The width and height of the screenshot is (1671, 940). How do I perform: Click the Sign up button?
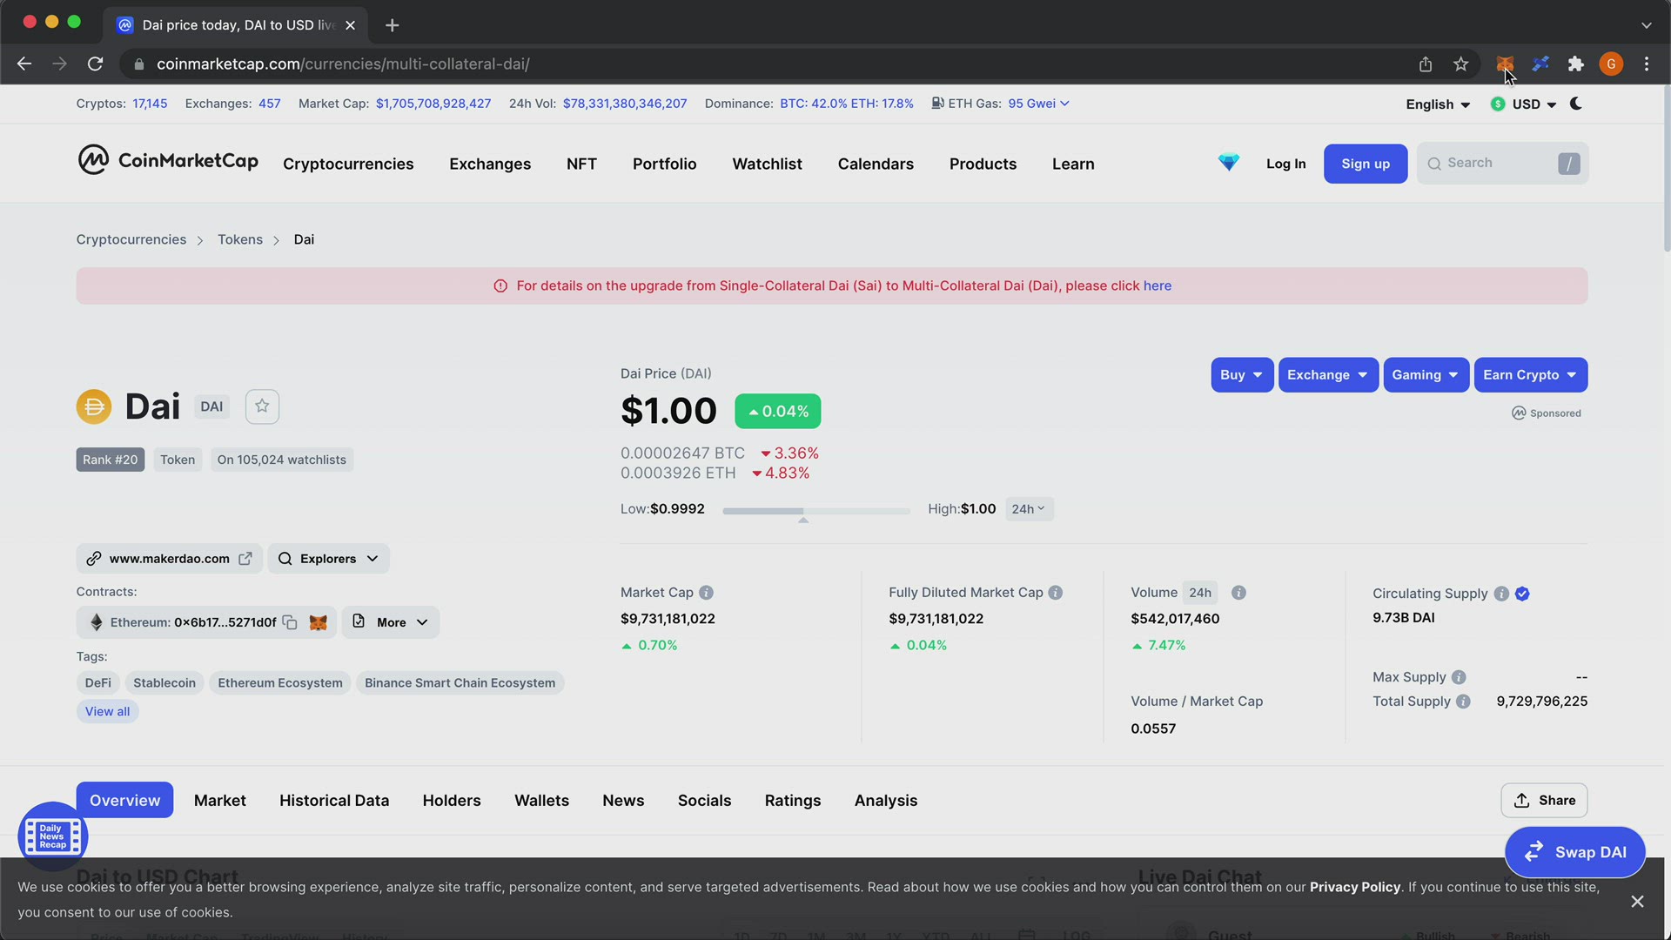pos(1366,164)
